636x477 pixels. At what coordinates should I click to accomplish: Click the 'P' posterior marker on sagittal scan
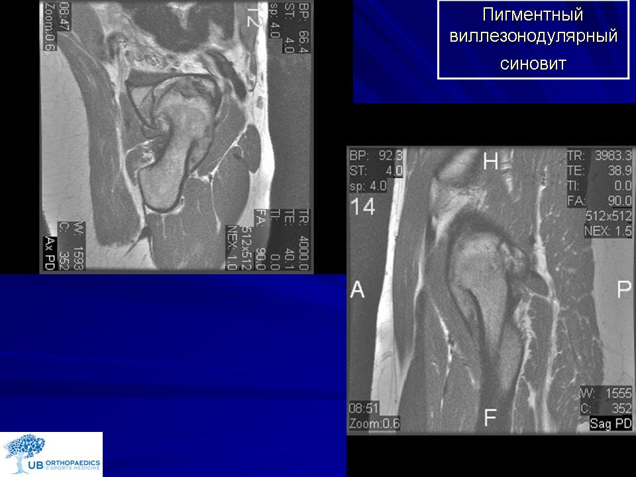623,290
